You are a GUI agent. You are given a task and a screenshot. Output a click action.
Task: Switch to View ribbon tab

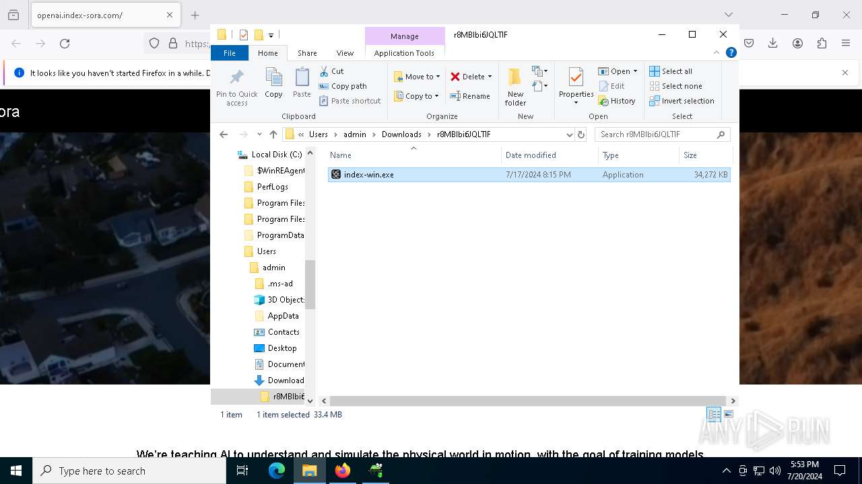coord(345,53)
